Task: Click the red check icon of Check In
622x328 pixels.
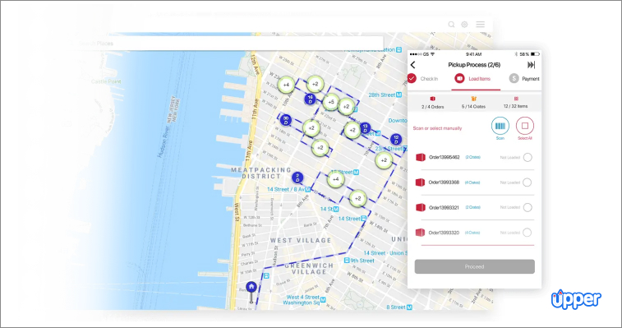Action: coord(412,78)
